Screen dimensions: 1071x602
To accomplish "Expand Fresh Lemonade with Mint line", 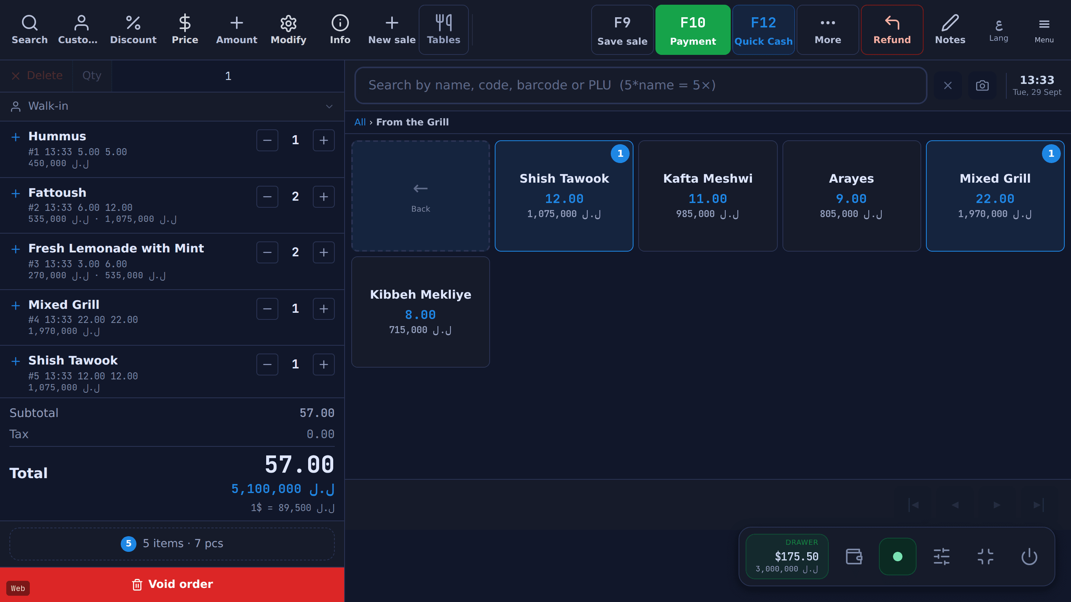I will 16,249.
